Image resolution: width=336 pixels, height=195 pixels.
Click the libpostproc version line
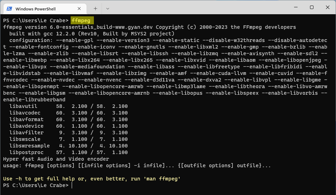[x=69, y=152]
